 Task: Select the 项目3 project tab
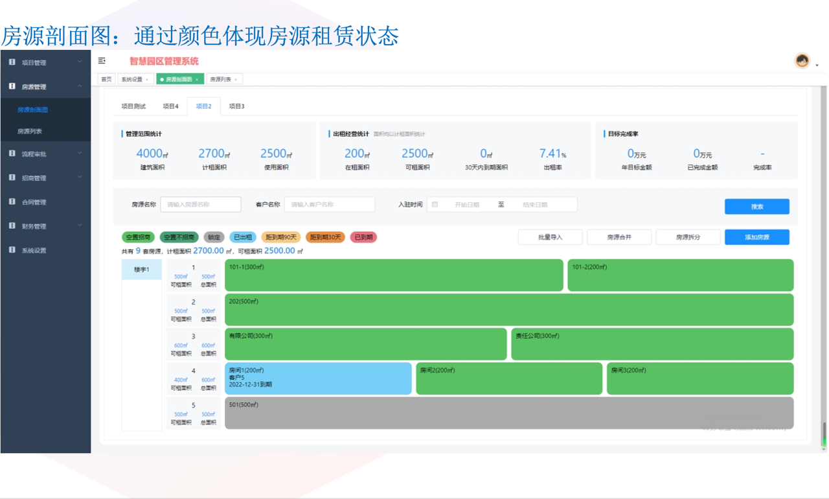(x=237, y=106)
